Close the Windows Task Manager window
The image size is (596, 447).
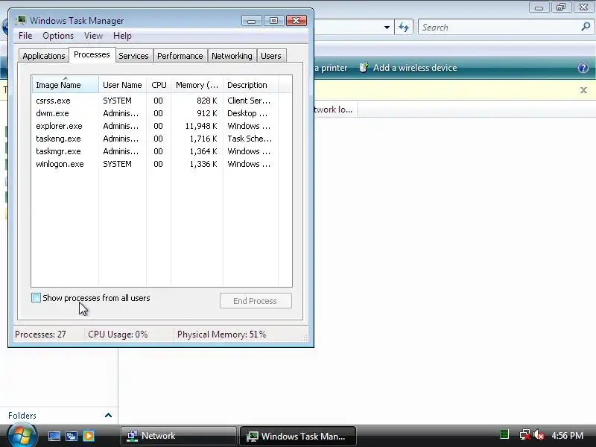point(297,21)
